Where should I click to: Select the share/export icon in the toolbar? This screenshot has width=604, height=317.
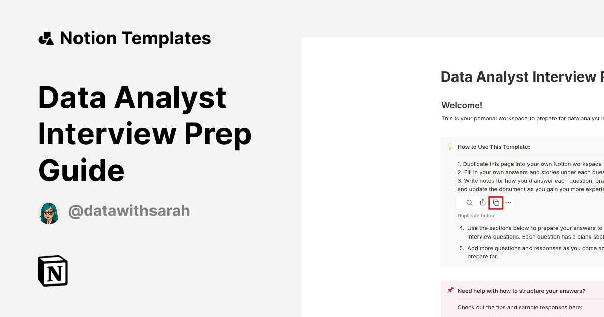(482, 202)
